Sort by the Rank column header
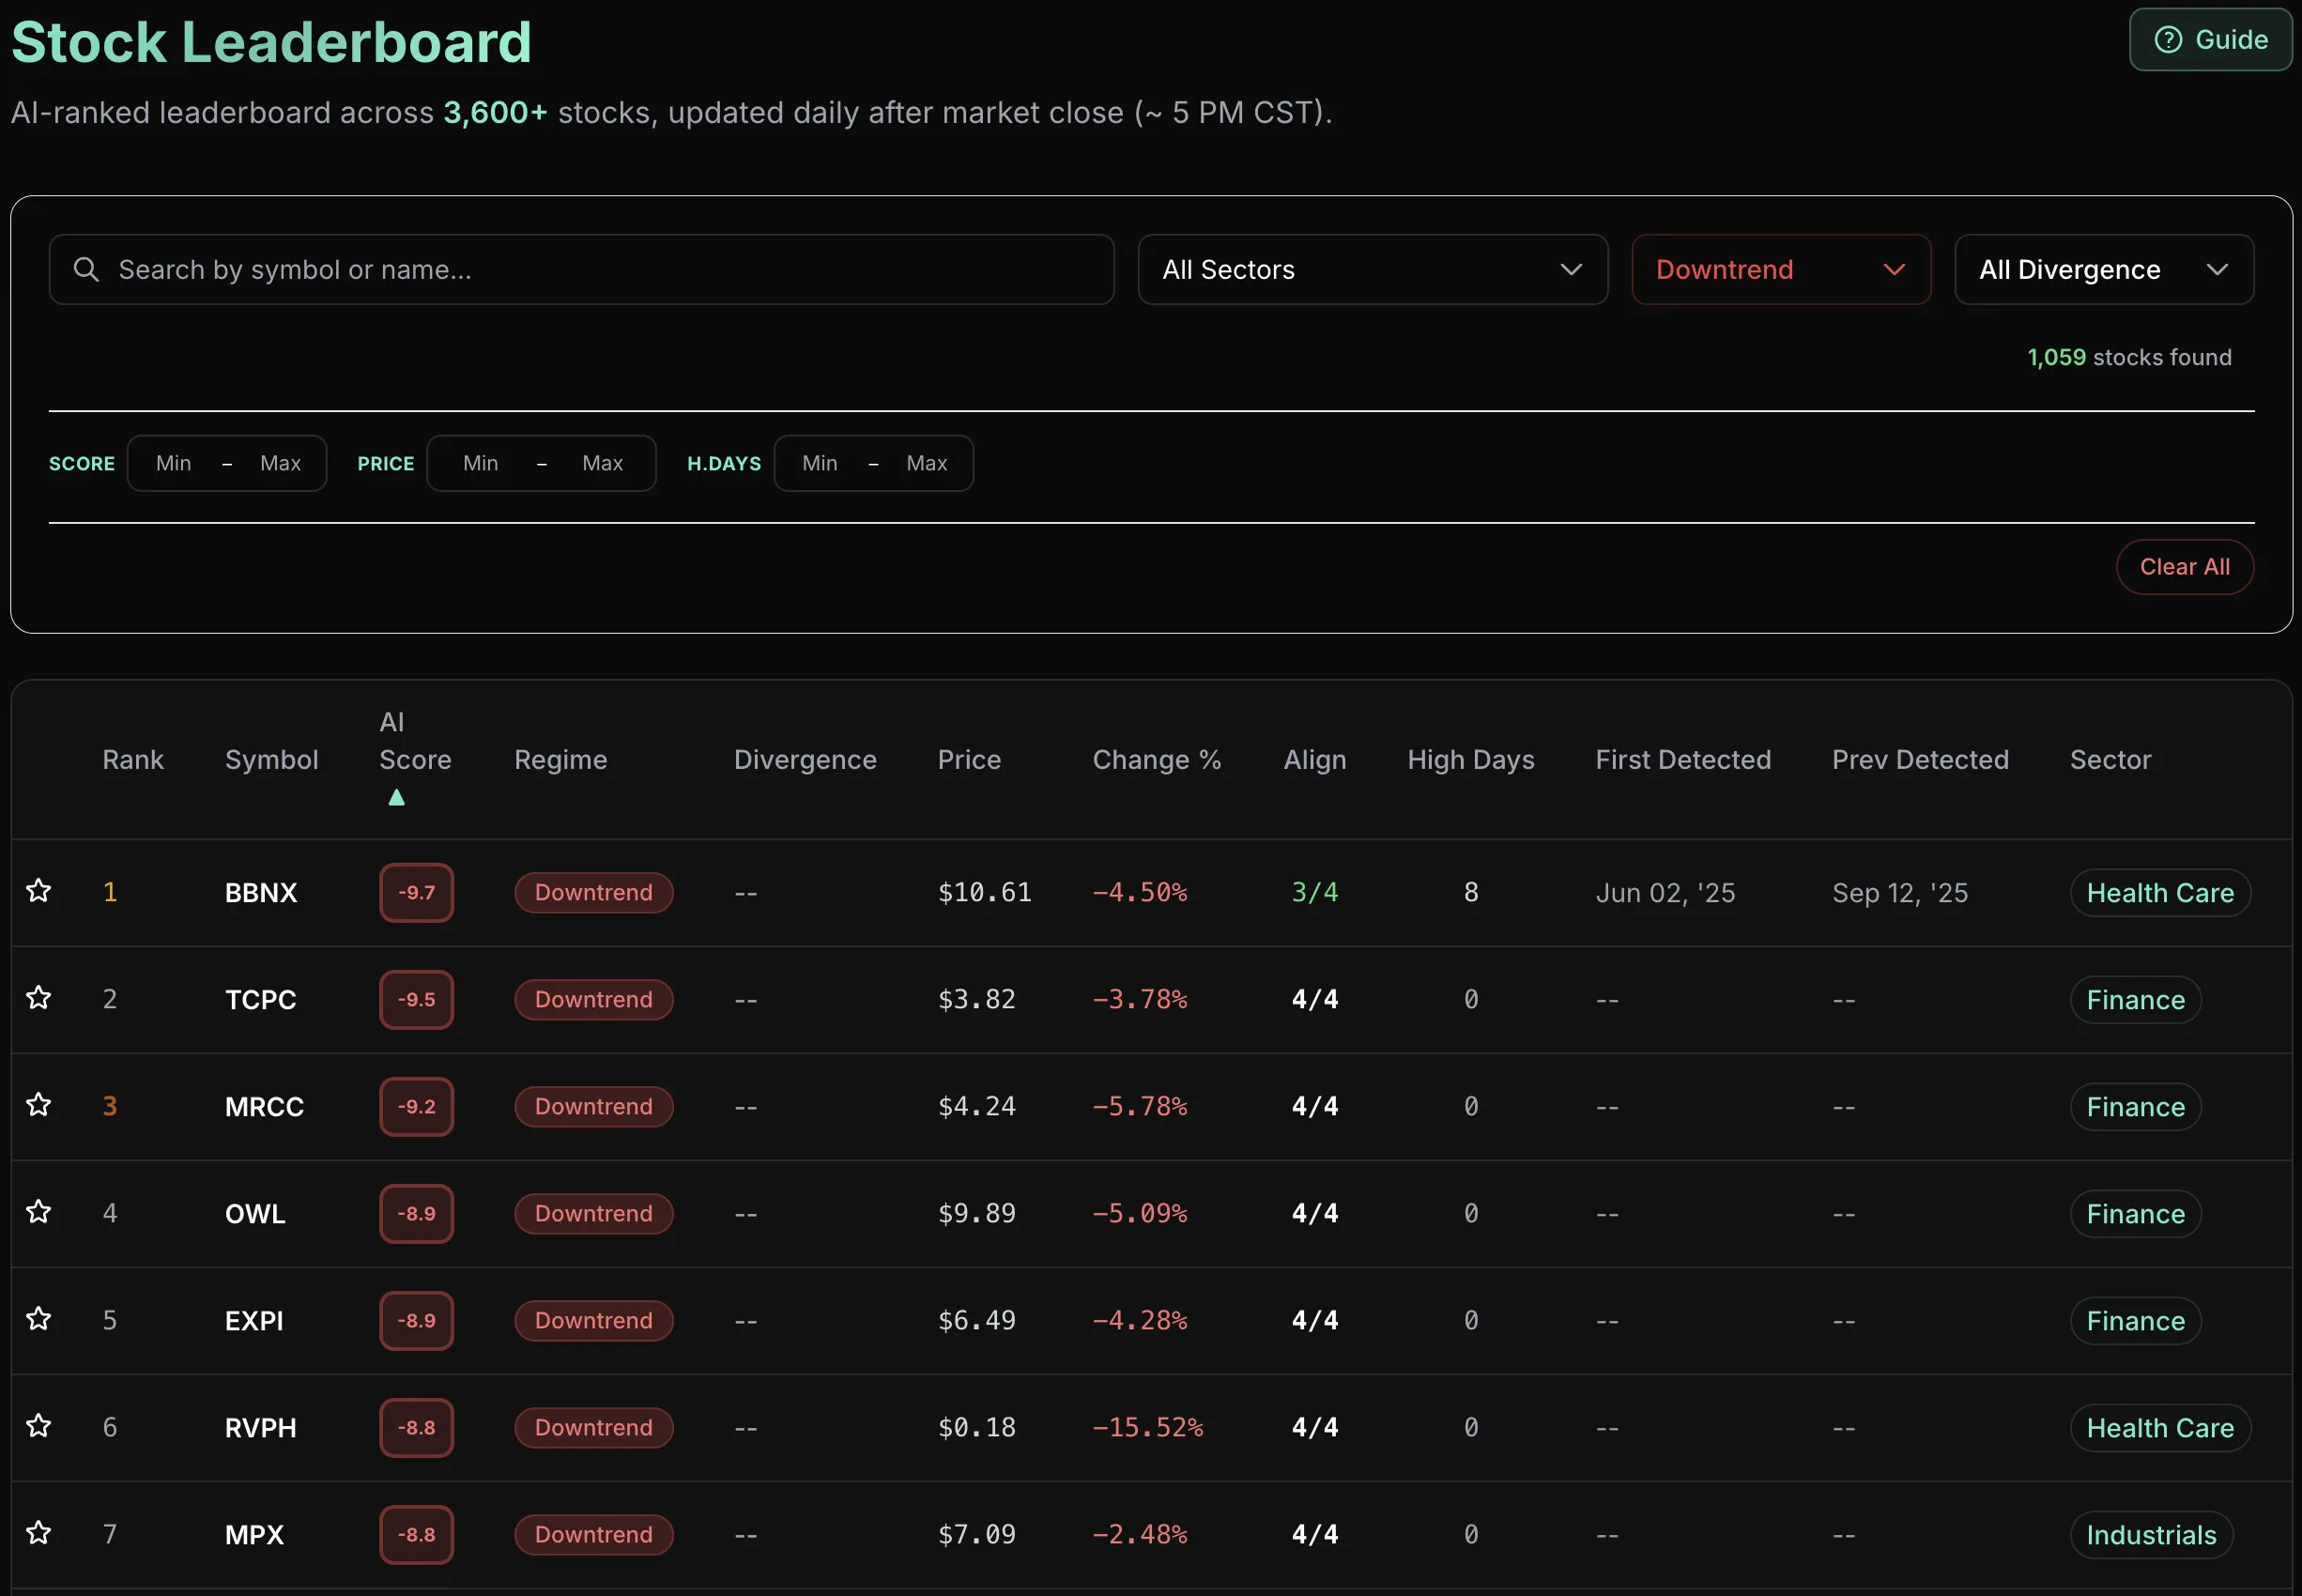This screenshot has height=1596, width=2302. click(133, 760)
